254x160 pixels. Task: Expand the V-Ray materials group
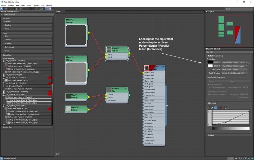(x=28, y=29)
